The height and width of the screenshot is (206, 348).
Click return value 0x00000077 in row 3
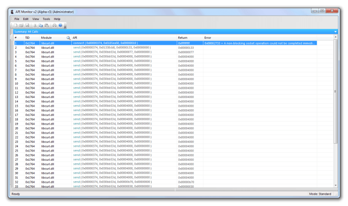click(186, 52)
